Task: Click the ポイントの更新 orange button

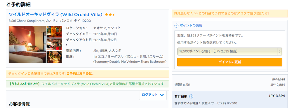Action: pyautogui.click(x=230, y=62)
